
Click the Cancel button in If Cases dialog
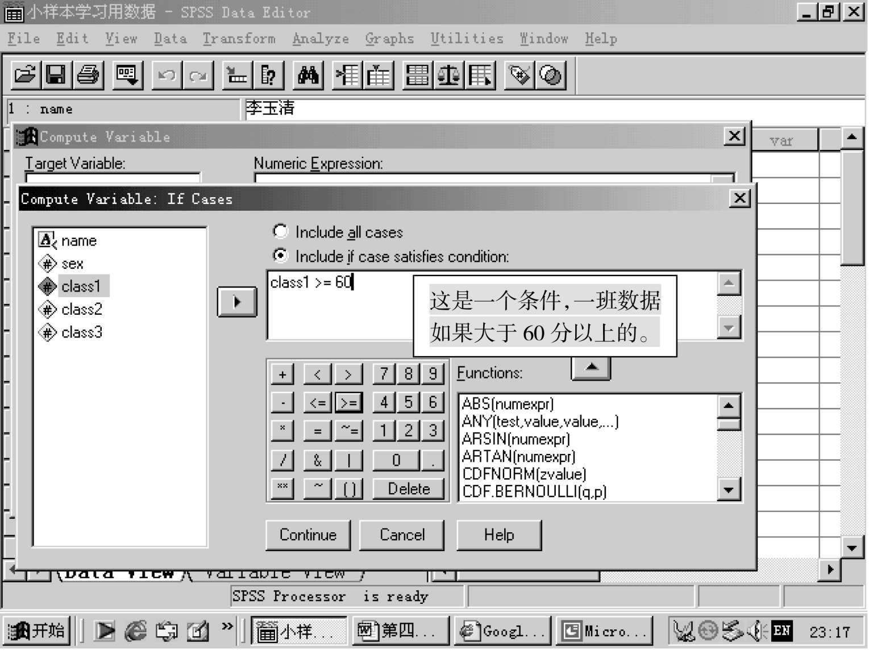point(402,535)
